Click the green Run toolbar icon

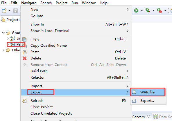point(136,10)
